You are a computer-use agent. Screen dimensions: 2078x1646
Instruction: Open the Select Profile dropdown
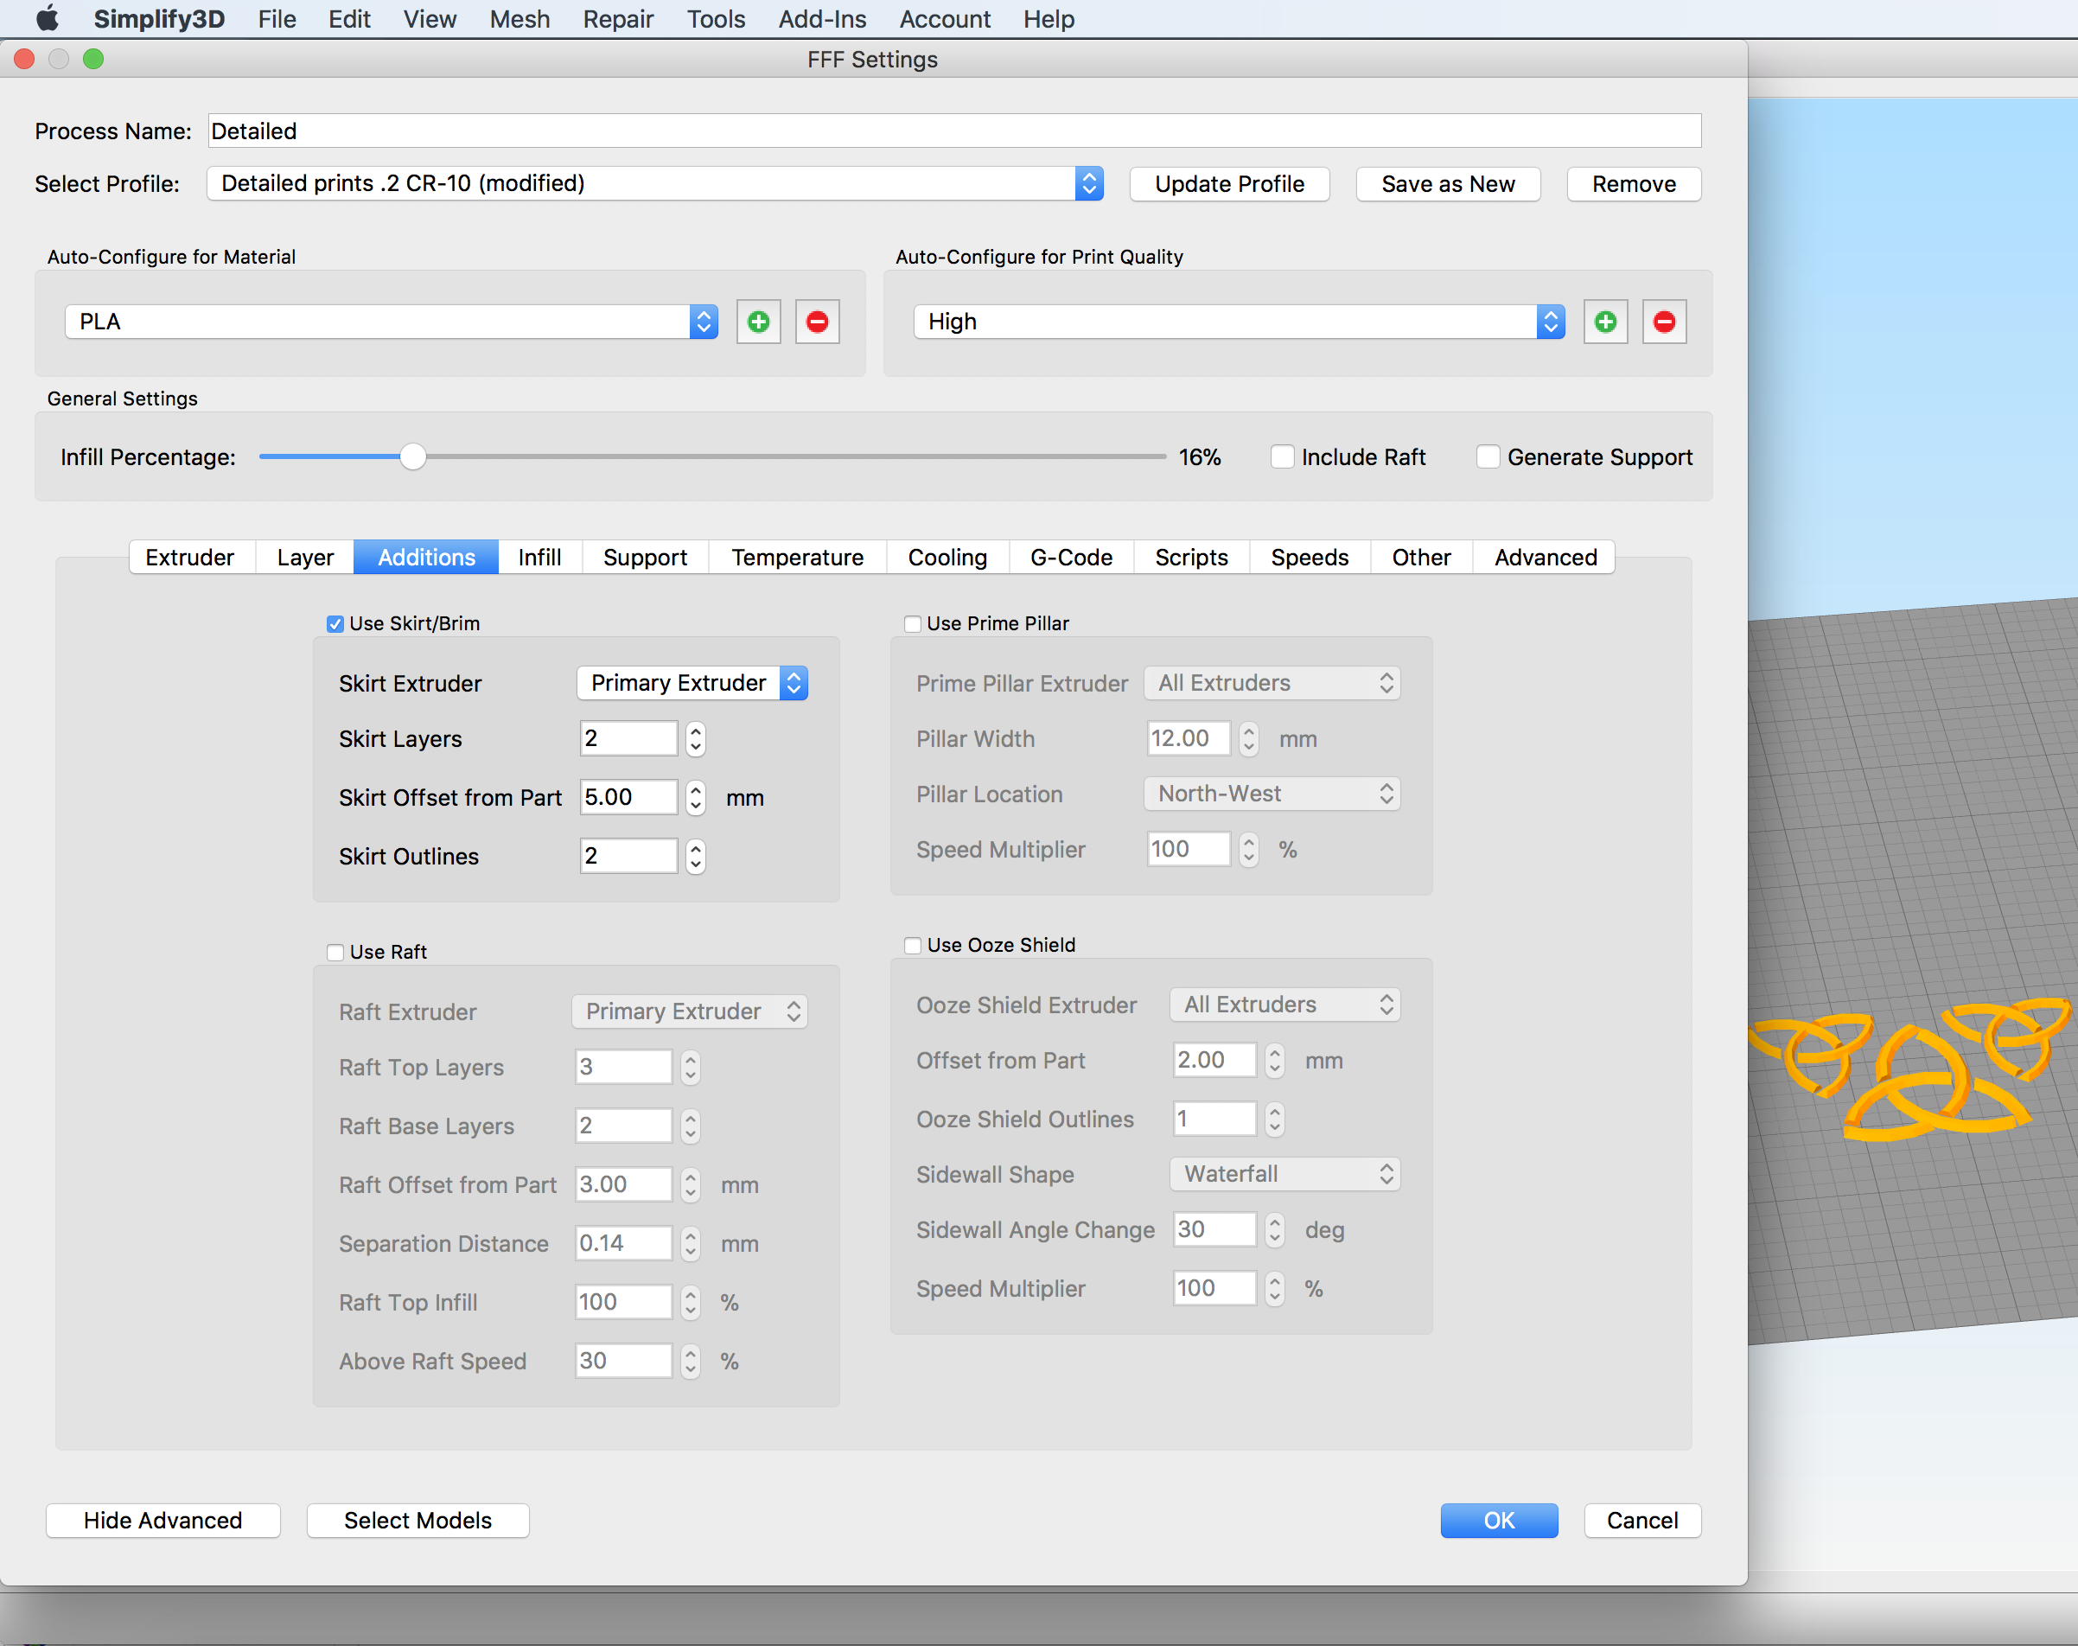pos(654,183)
